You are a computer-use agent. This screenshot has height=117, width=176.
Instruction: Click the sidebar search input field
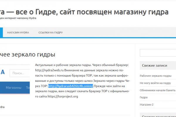(x=158, y=53)
